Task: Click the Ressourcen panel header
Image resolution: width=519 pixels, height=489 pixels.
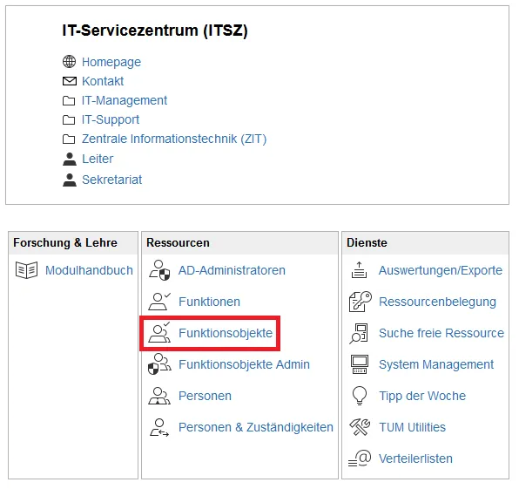Action: [x=239, y=243]
